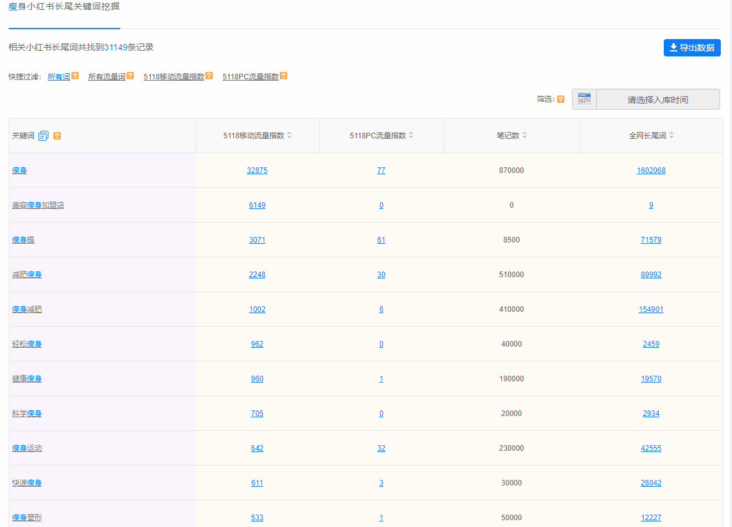
Task: Open the 美容瘦身加盟店 keyword link
Action: [x=38, y=205]
